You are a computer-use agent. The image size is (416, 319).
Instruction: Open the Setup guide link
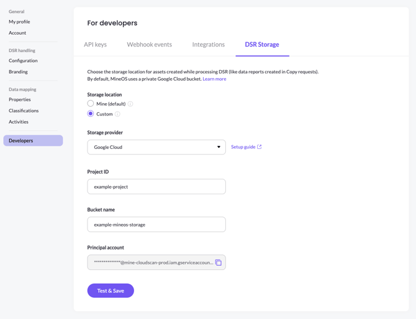pyautogui.click(x=243, y=147)
